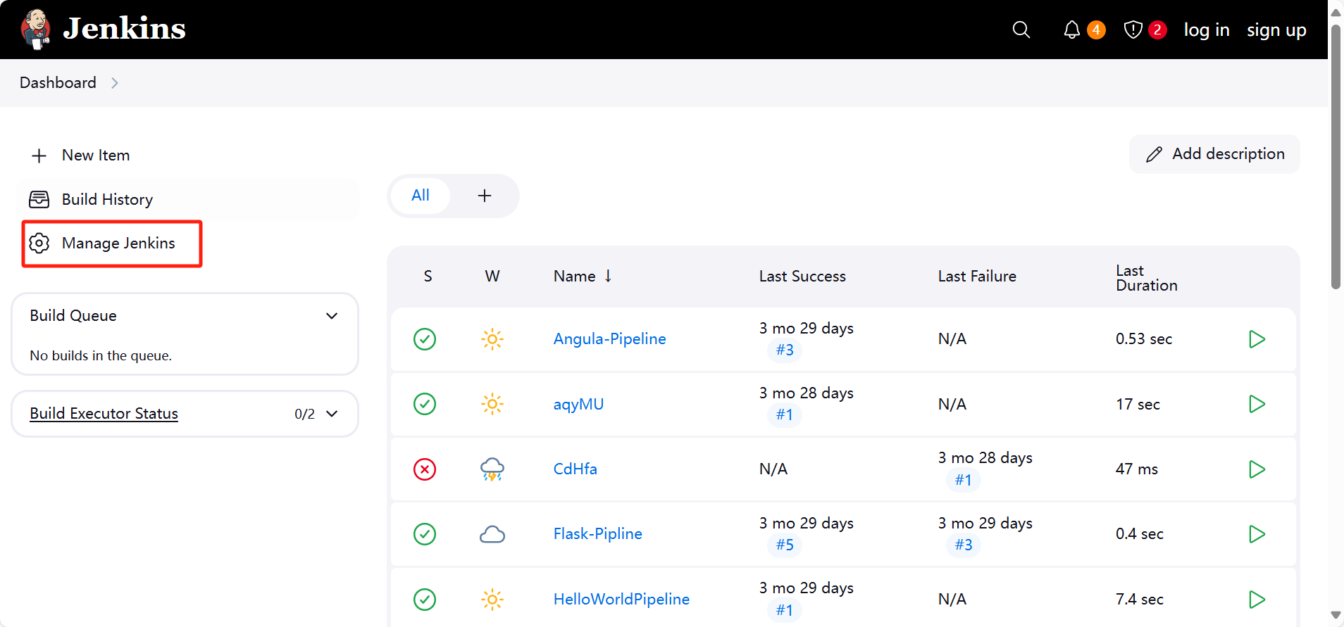
Task: Open the CdHfa job
Action: pyautogui.click(x=575, y=469)
